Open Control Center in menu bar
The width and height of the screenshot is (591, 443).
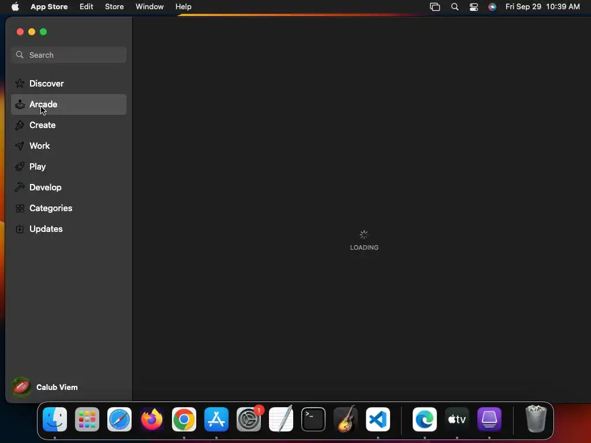pyautogui.click(x=474, y=7)
